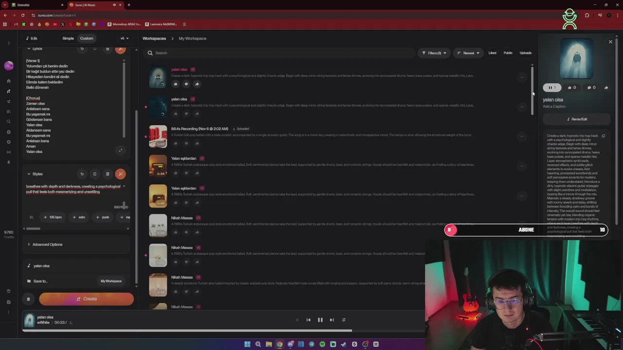Seek on the bottom player progress bar
Screen dimensions: 623x350
coord(224,331)
